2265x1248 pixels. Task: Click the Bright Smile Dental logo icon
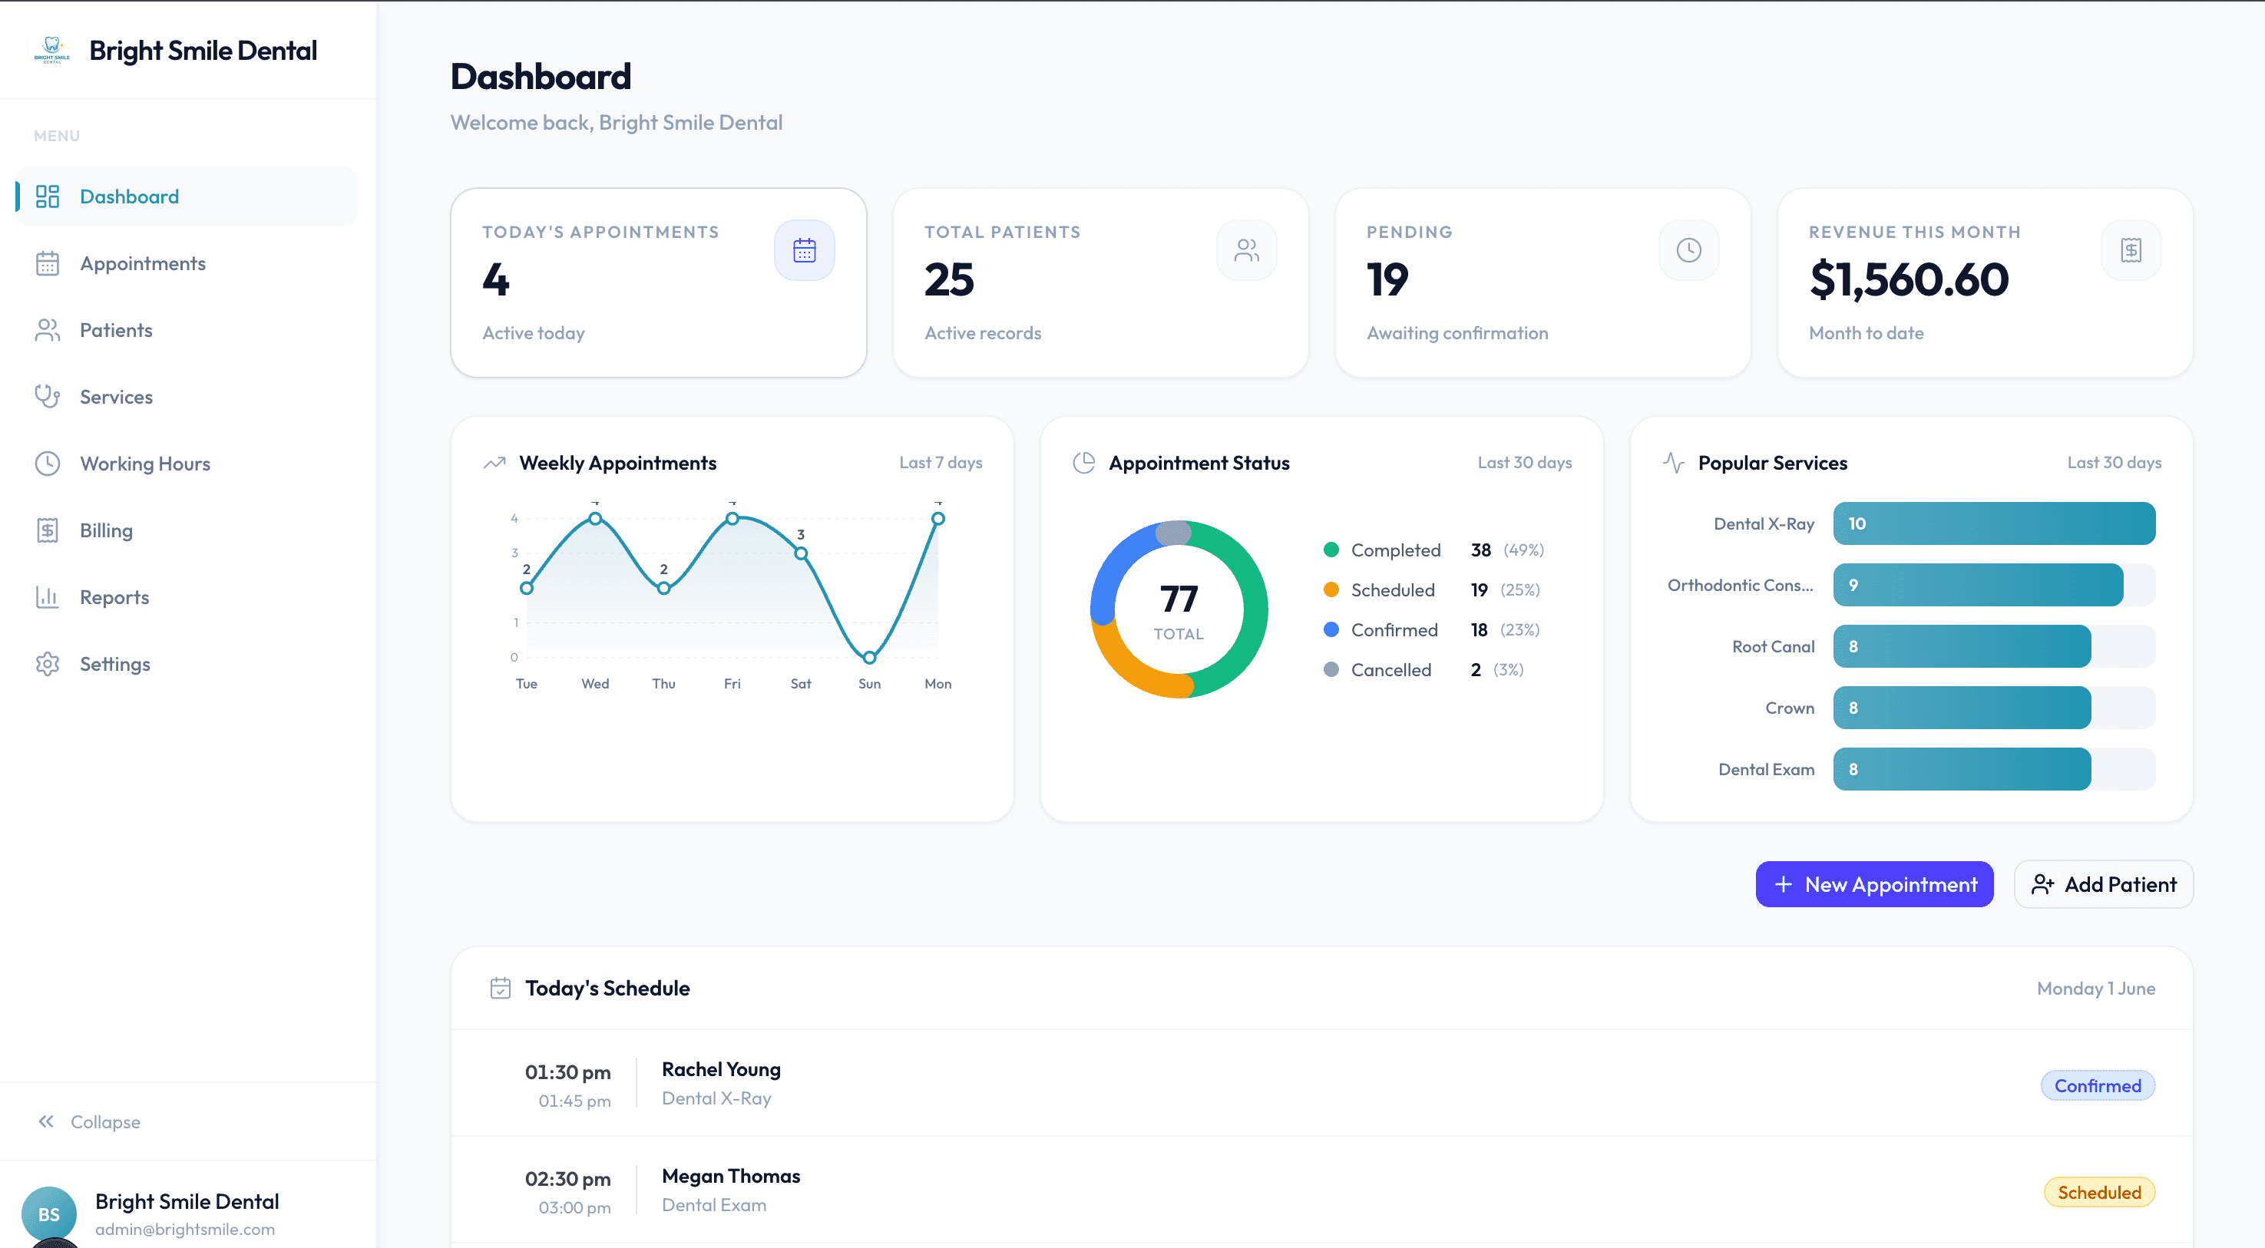pyautogui.click(x=52, y=50)
